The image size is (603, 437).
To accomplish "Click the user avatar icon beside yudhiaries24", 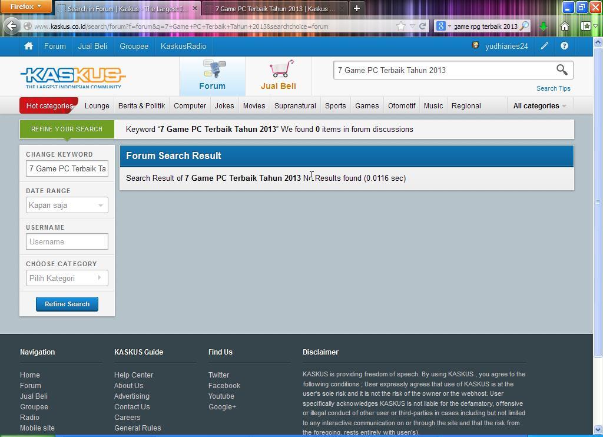I will 475,45.
